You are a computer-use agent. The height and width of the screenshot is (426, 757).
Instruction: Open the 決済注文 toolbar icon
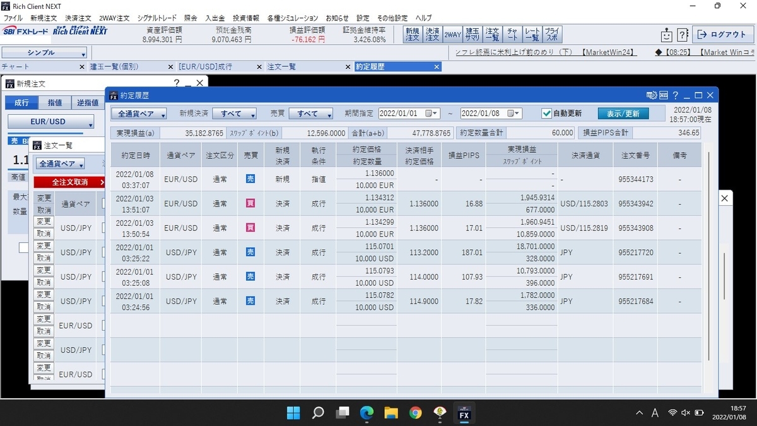[x=432, y=34]
